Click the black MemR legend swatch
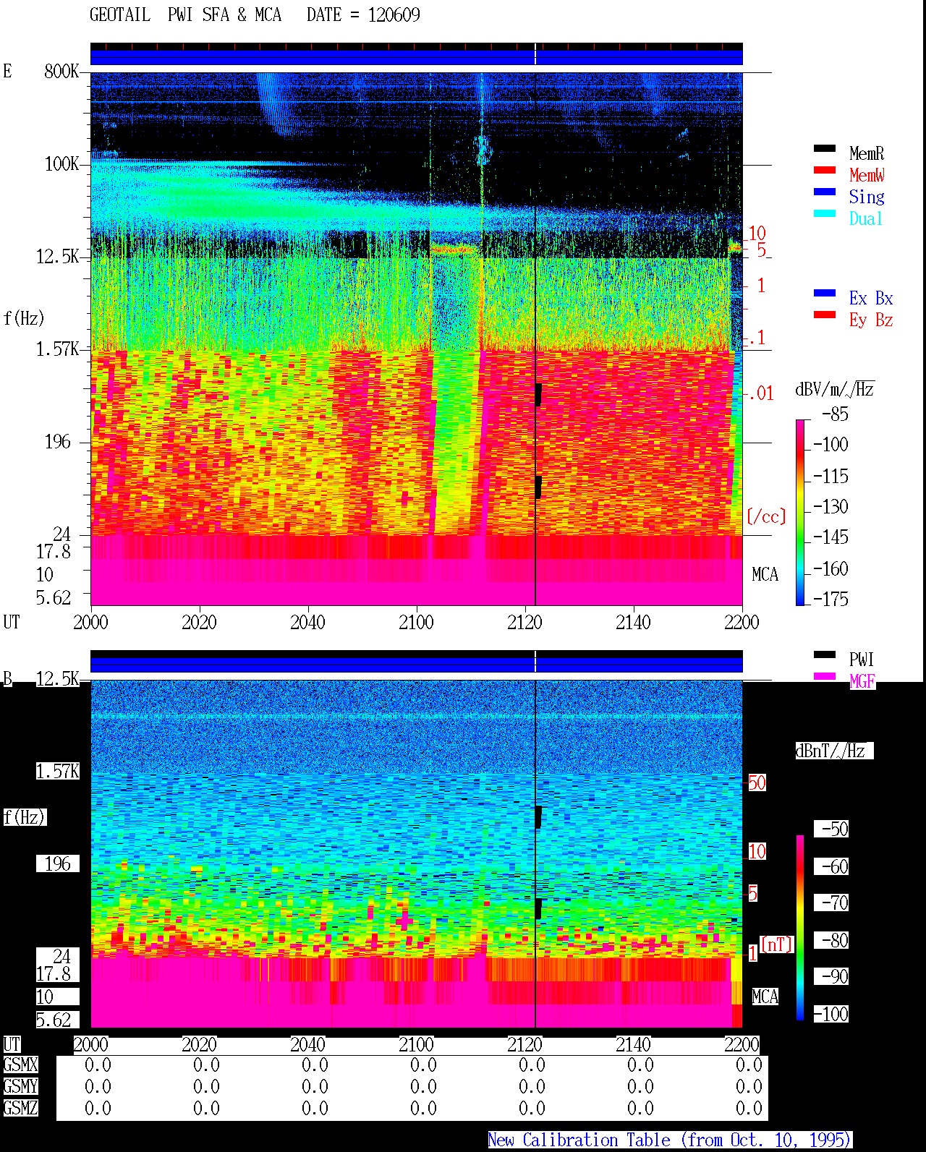 pos(825,148)
